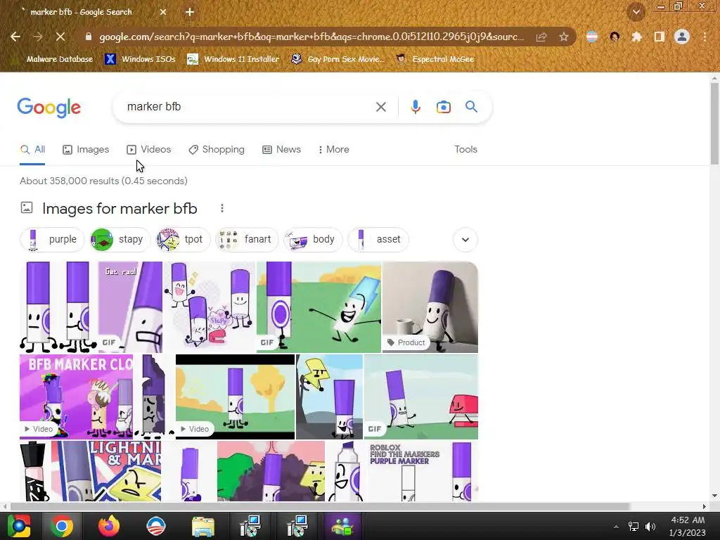Select the address bar URL

311,37
